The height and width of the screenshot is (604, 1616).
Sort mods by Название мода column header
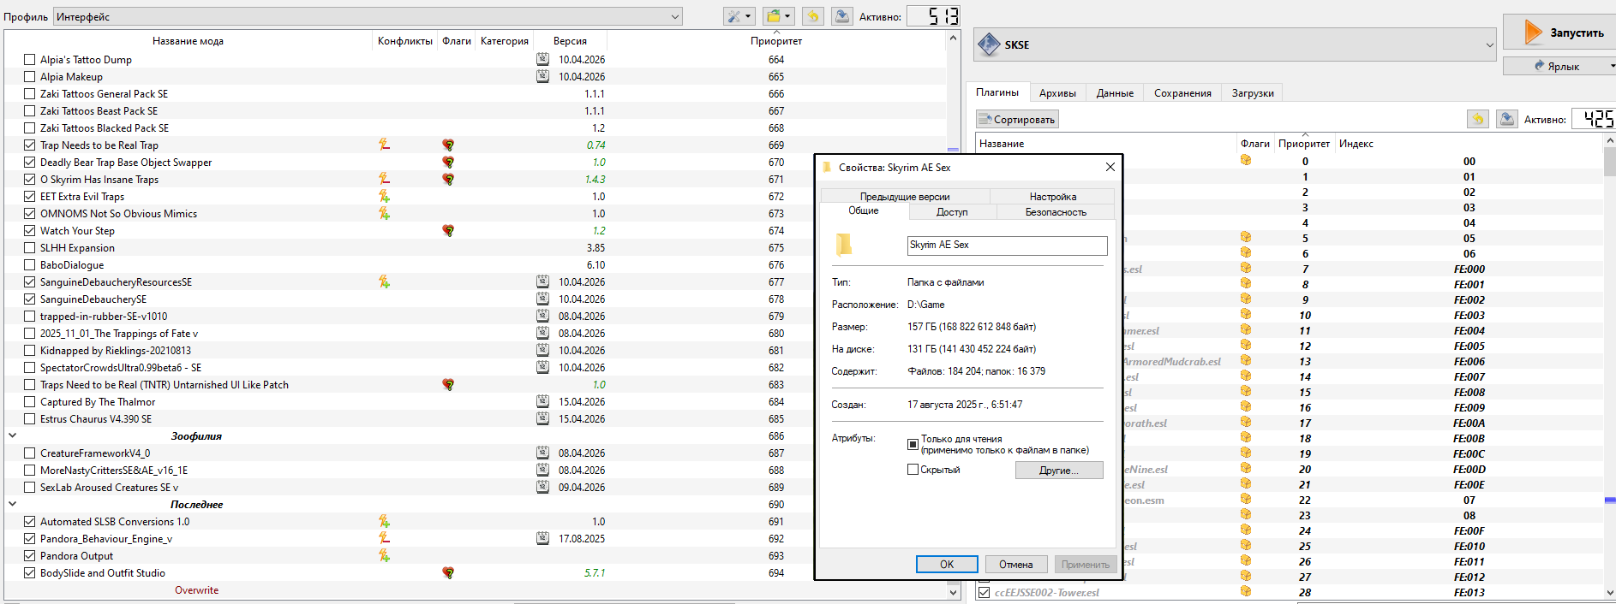tap(188, 40)
